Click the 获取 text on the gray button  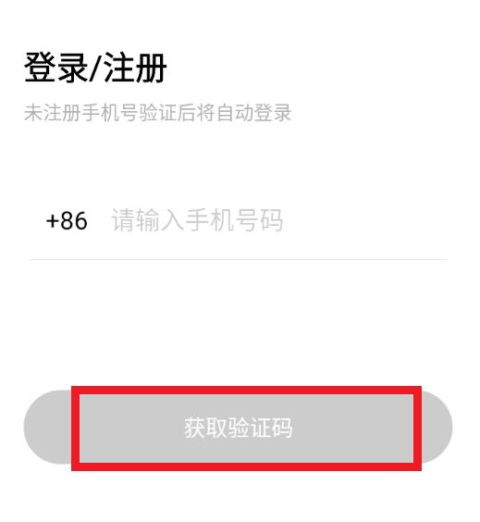206,428
